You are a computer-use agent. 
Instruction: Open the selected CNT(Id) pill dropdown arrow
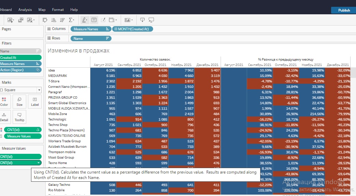coord(39,163)
